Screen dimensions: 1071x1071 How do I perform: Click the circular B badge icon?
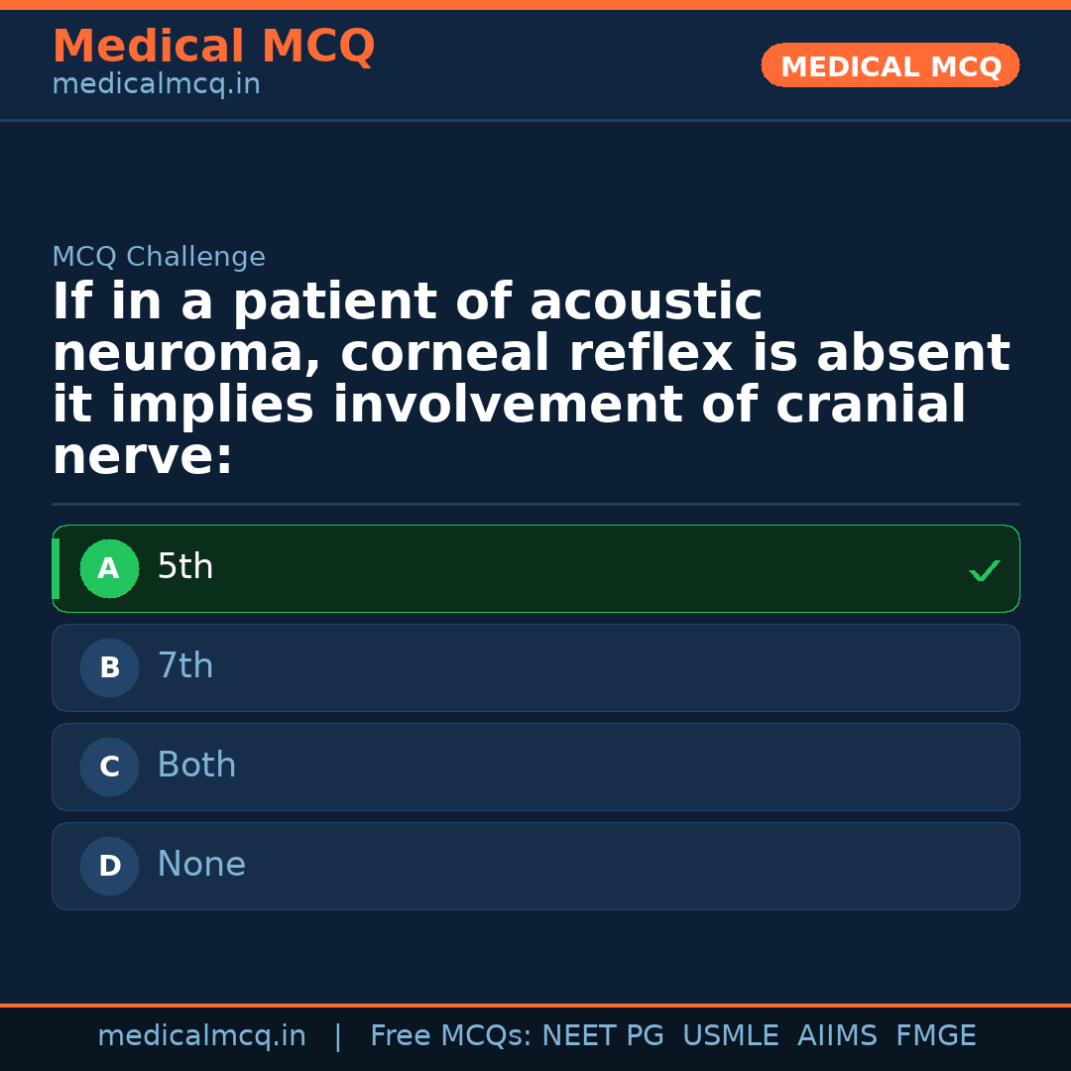pyautogui.click(x=109, y=667)
